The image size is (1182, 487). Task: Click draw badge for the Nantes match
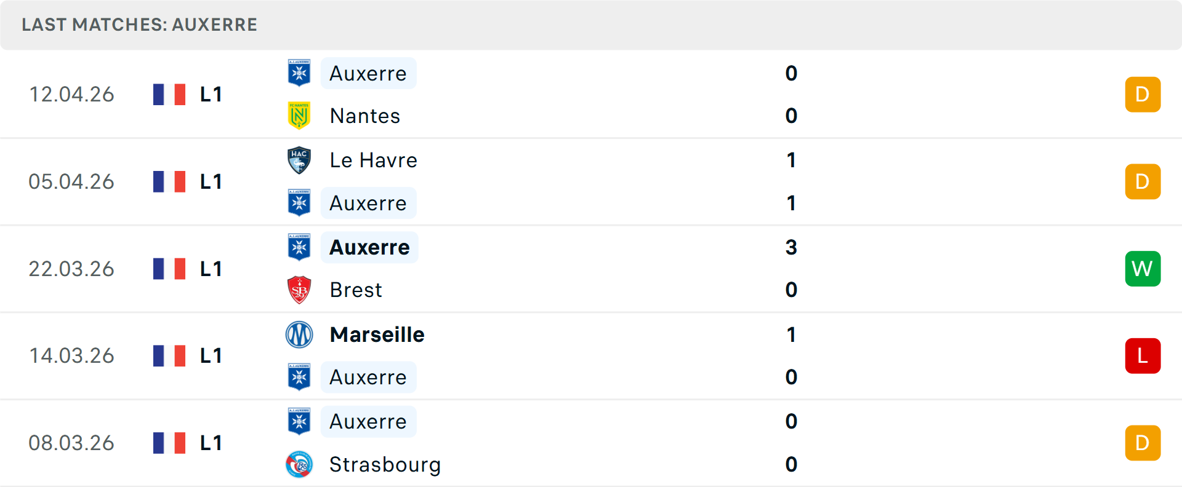[1142, 95]
